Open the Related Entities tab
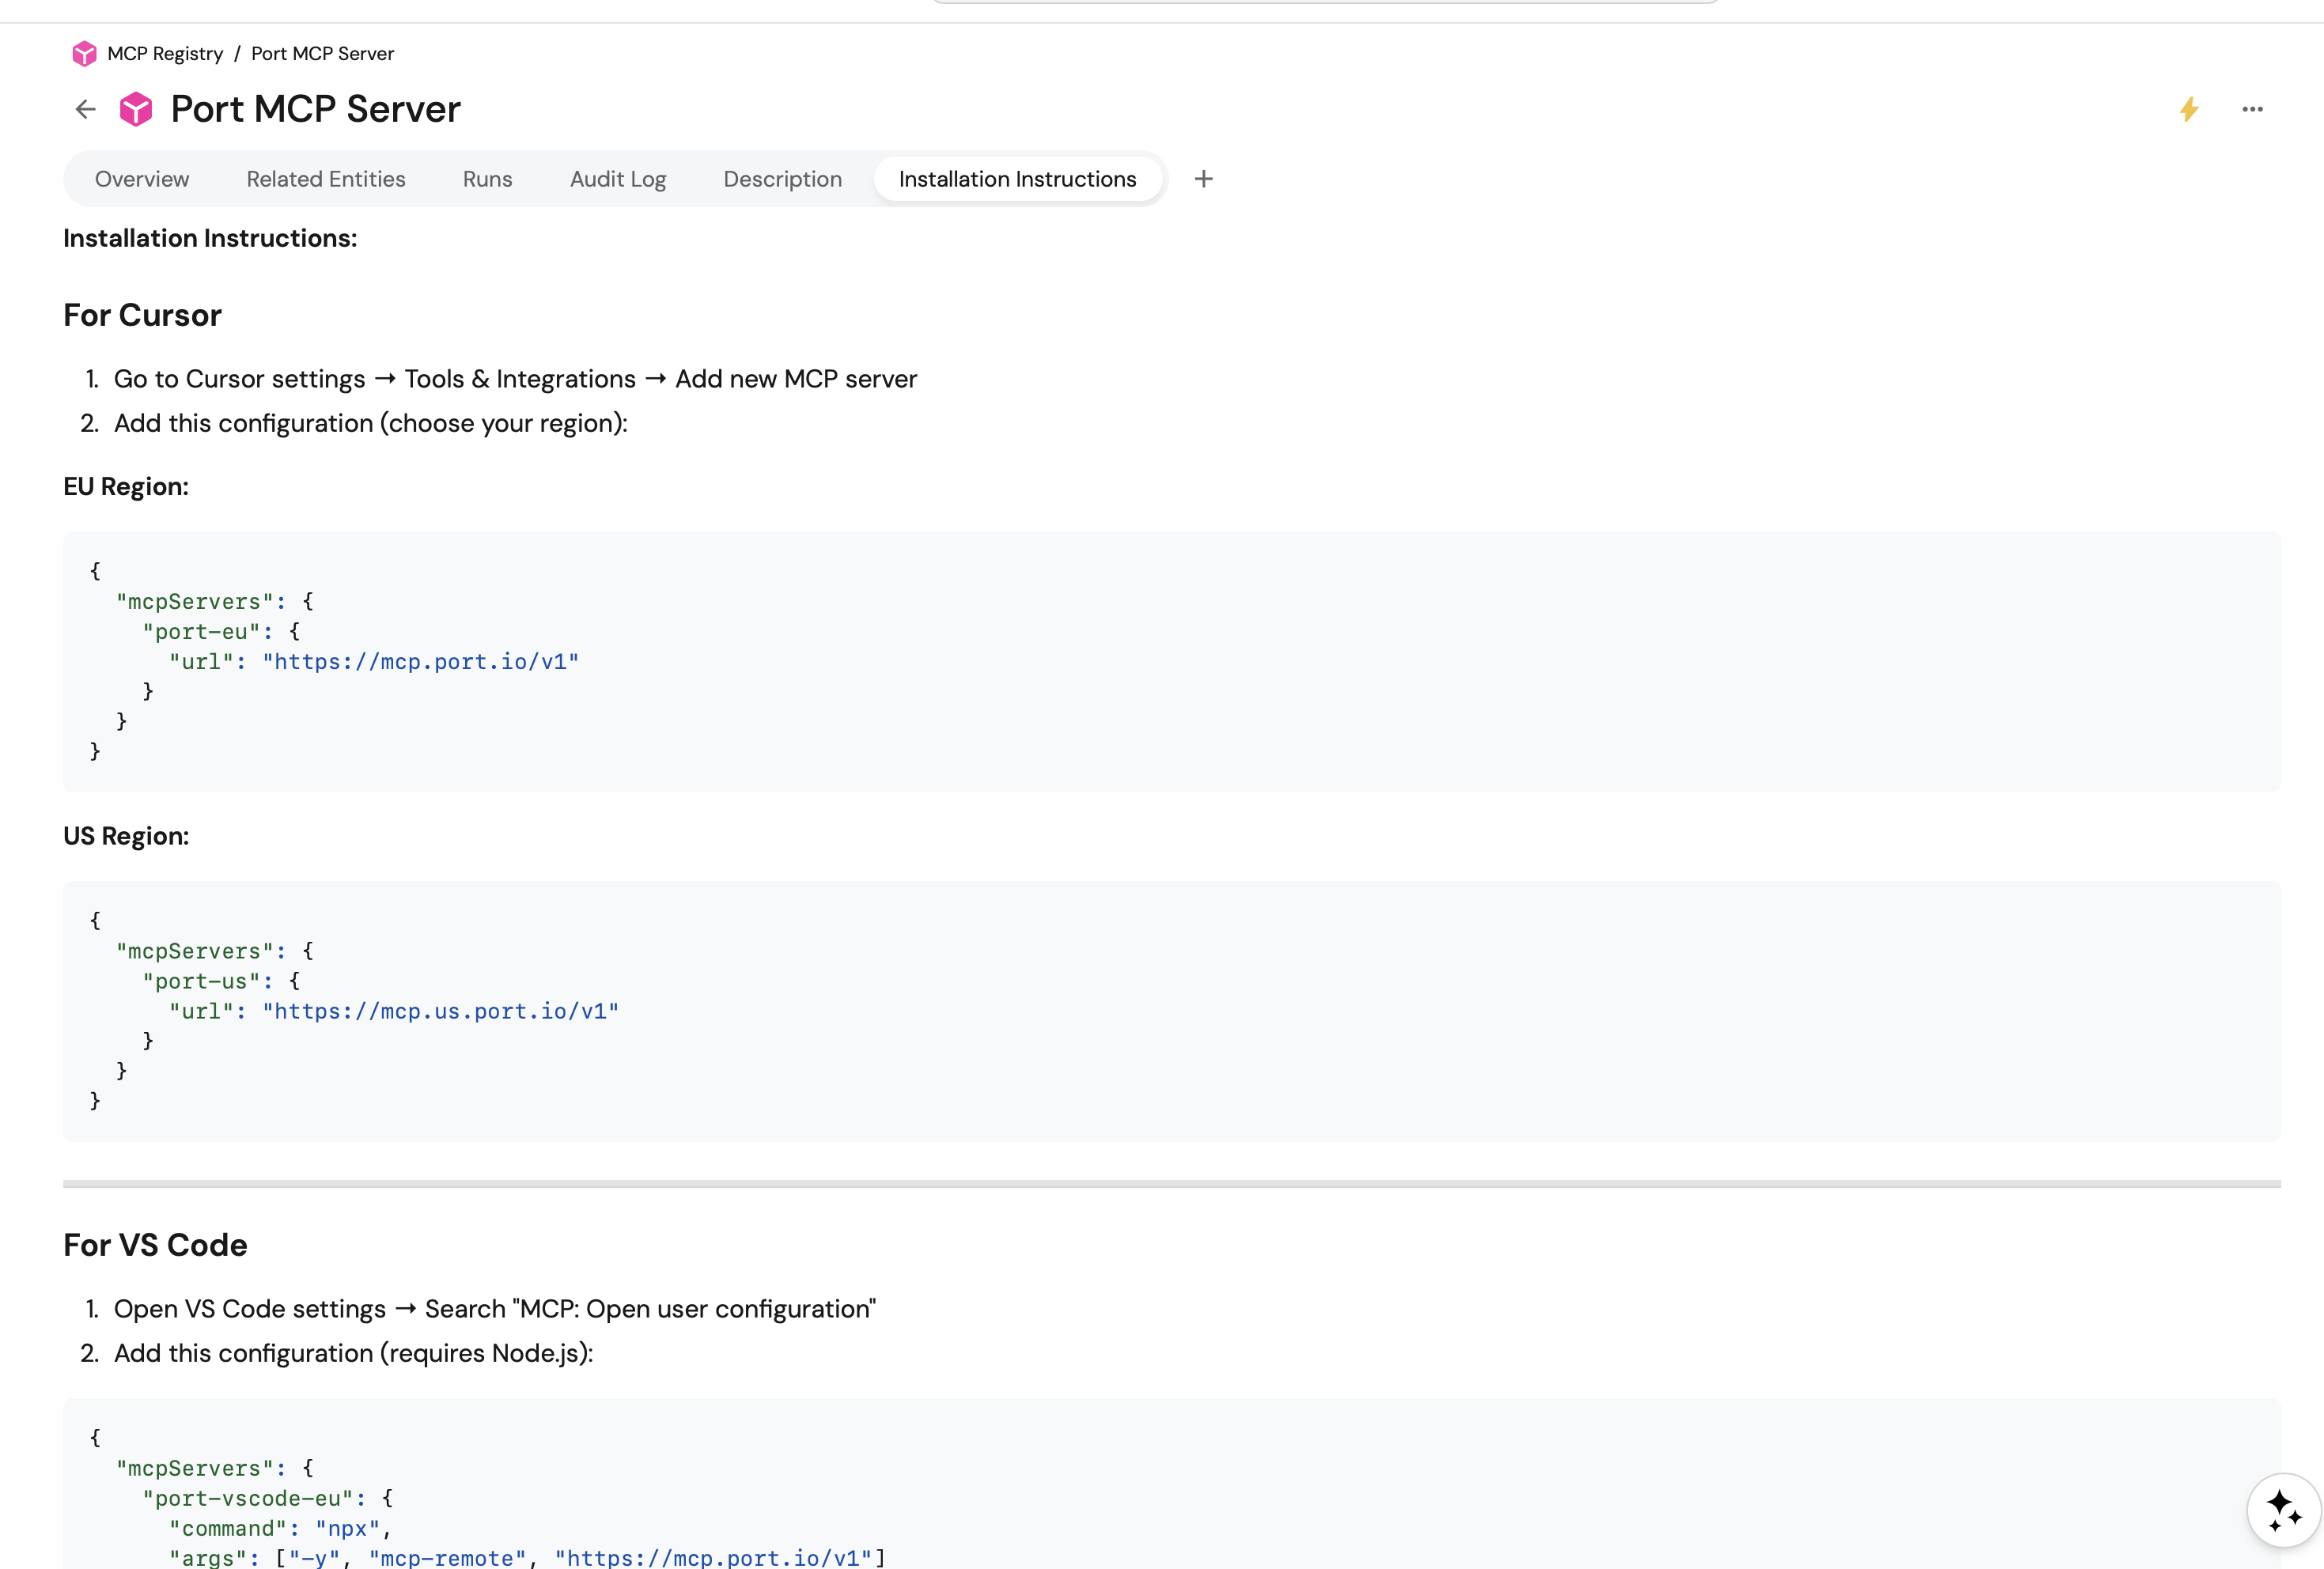This screenshot has width=2324, height=1569. pyautogui.click(x=326, y=179)
